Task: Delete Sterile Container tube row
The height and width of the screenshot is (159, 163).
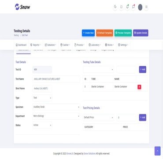Action: pyautogui.click(x=139, y=87)
